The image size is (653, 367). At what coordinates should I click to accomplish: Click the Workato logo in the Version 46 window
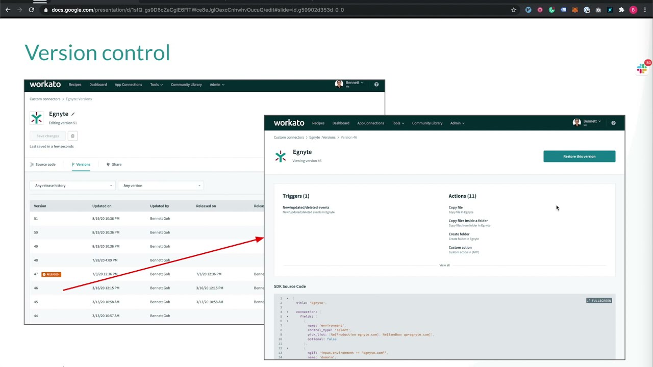[x=289, y=123]
